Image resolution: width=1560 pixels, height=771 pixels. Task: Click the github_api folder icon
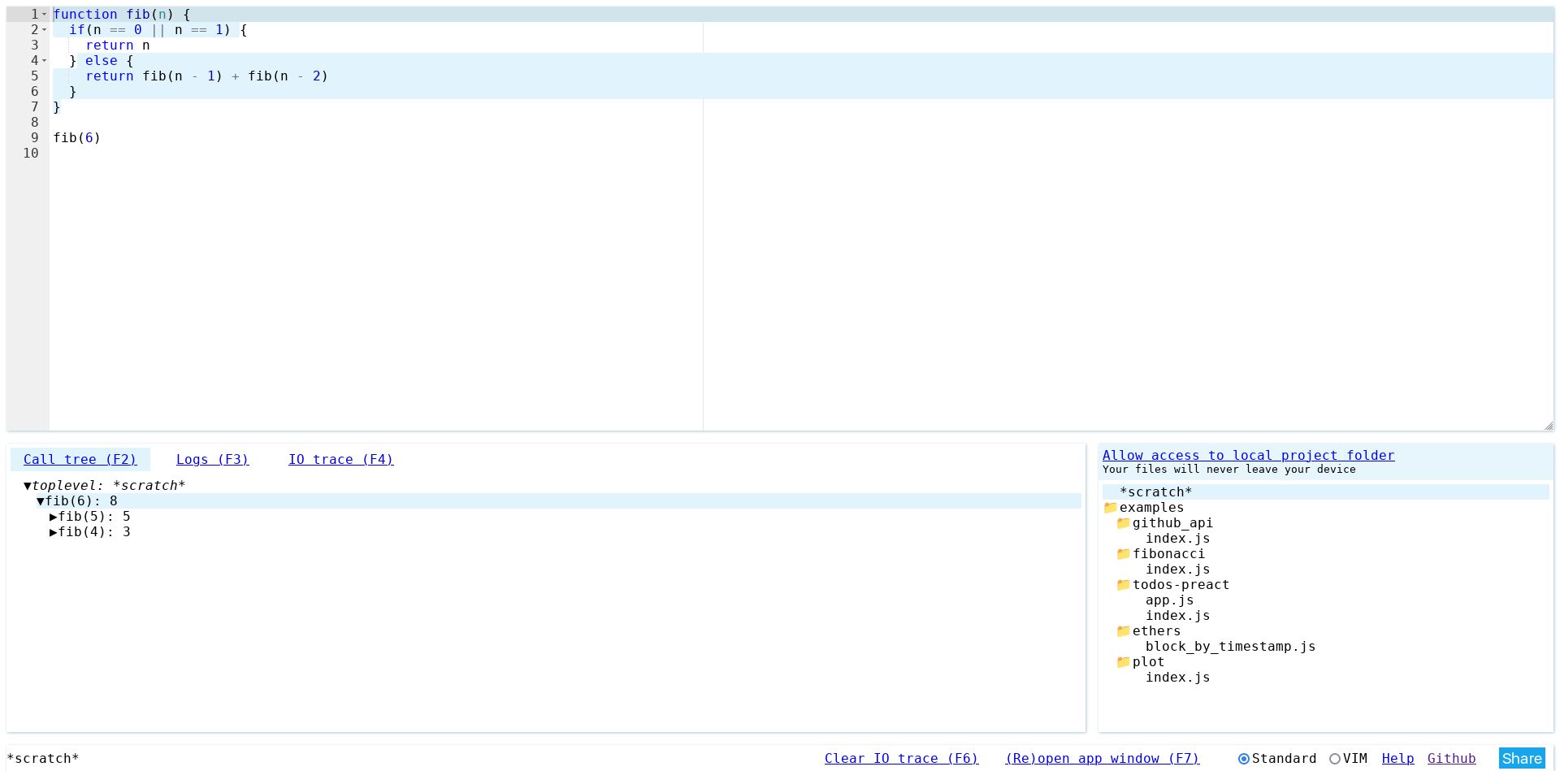(x=1123, y=523)
